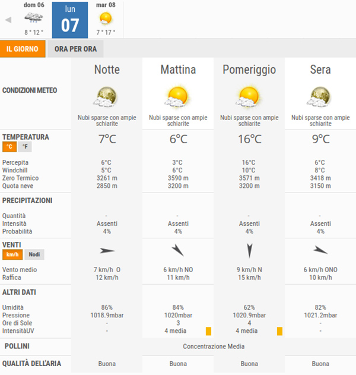The height and width of the screenshot is (375, 356).
Task: Go to previous days with left arrow
Action: coord(8,20)
